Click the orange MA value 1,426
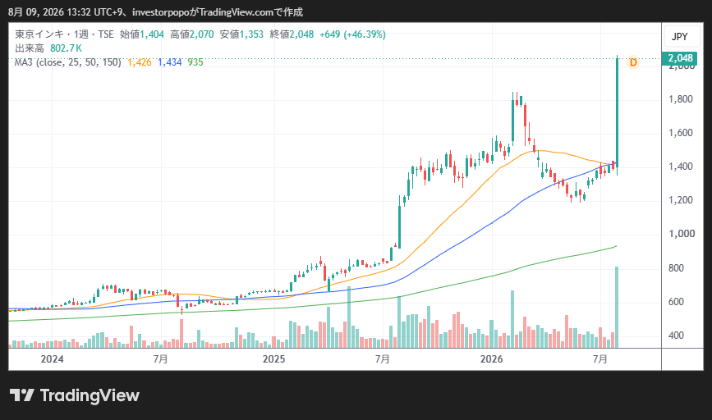Viewport: 712px width, 420px height. click(x=139, y=62)
